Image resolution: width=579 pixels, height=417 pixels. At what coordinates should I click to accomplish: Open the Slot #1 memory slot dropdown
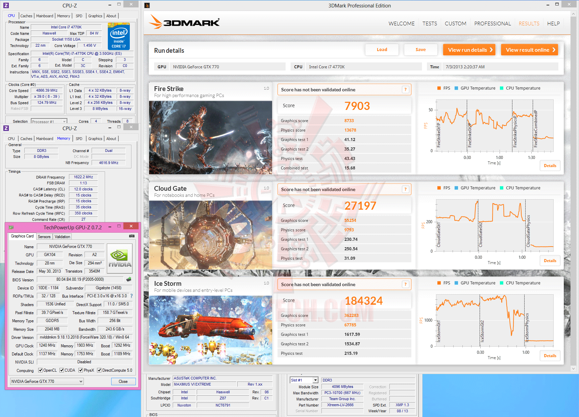click(304, 380)
